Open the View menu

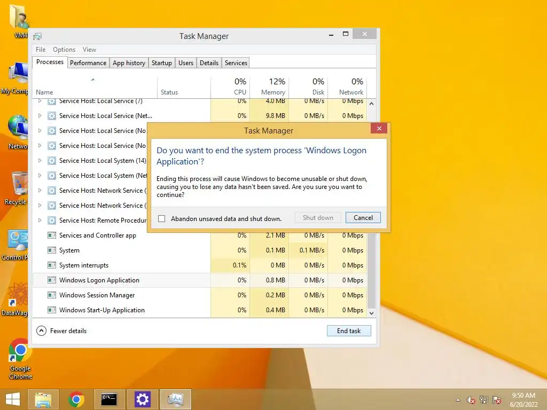tap(89, 50)
